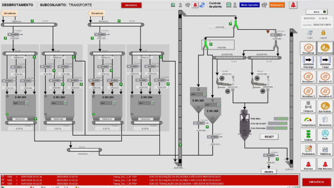Toggle the green diverter valve VP361065
Screen dimensions: 334x188
point(236,24)
